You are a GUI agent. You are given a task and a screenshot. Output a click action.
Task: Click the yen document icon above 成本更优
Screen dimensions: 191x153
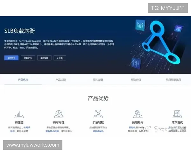tap(177, 114)
